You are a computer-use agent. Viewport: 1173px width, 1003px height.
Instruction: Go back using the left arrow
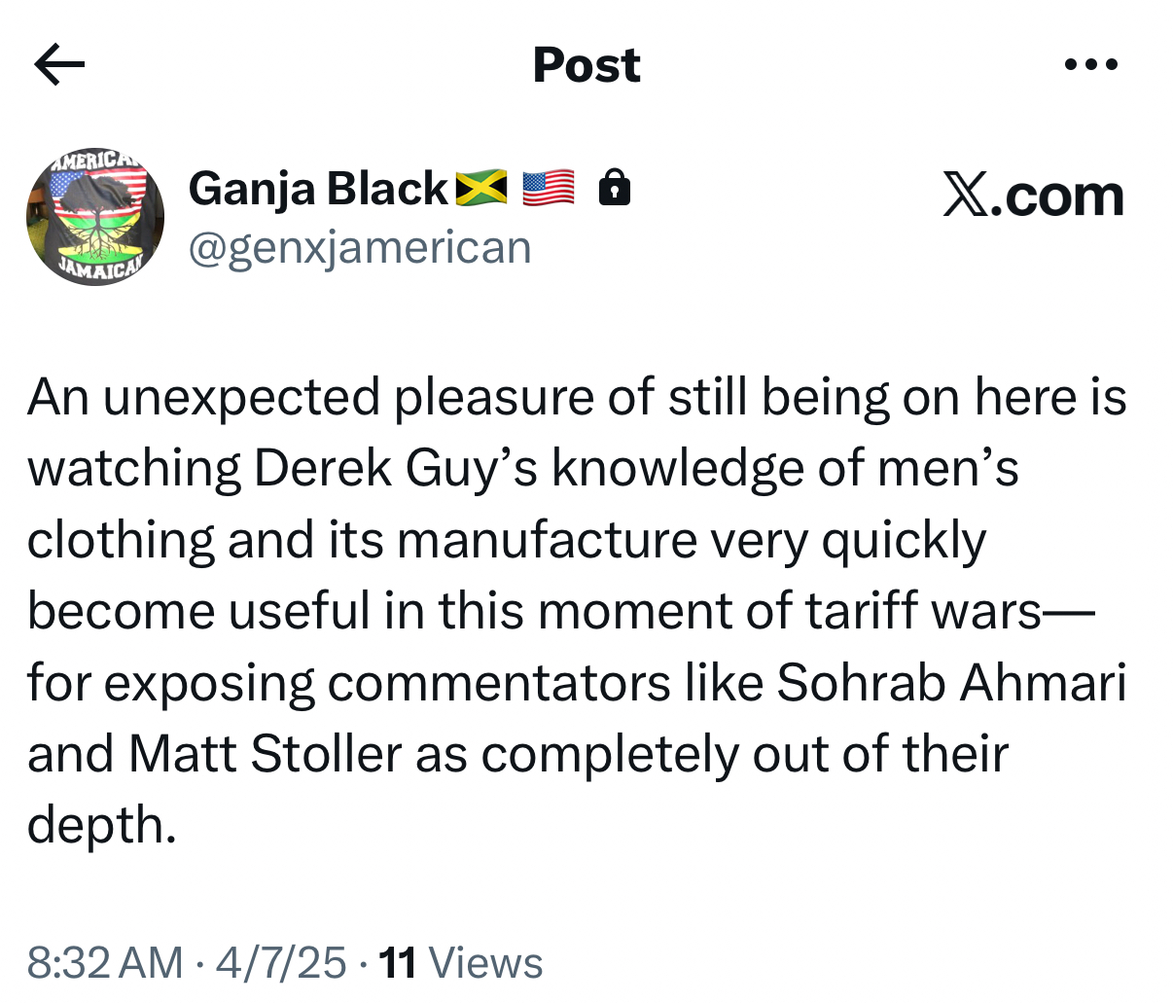click(59, 65)
